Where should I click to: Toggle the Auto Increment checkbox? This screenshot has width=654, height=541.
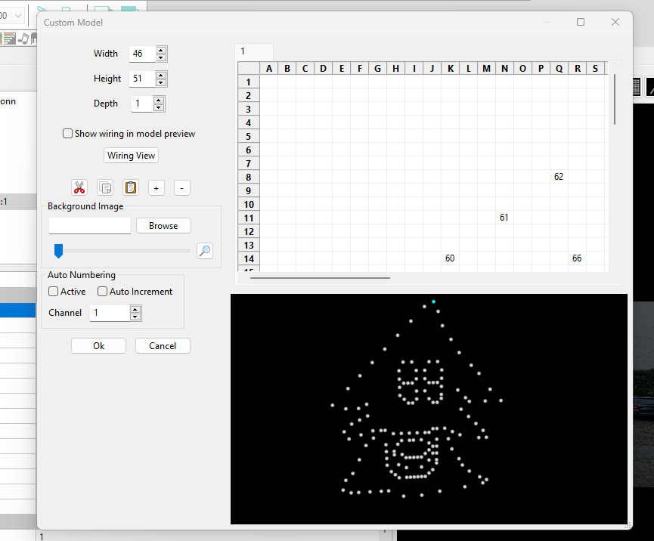pos(102,292)
